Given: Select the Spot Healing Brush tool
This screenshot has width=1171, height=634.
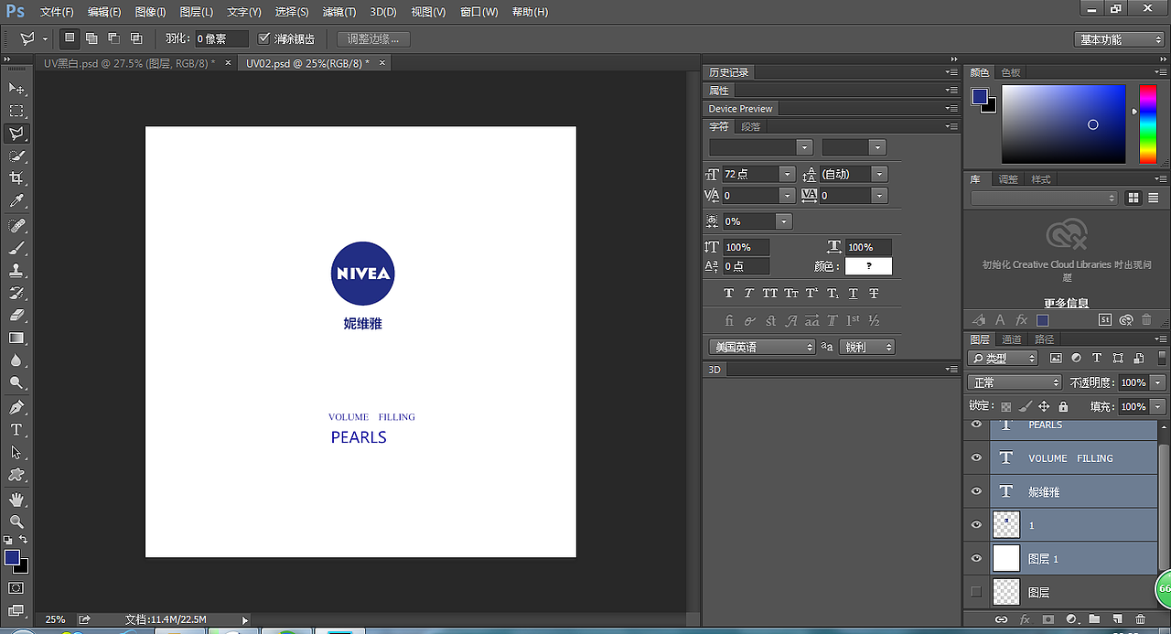Looking at the screenshot, I should (x=16, y=225).
